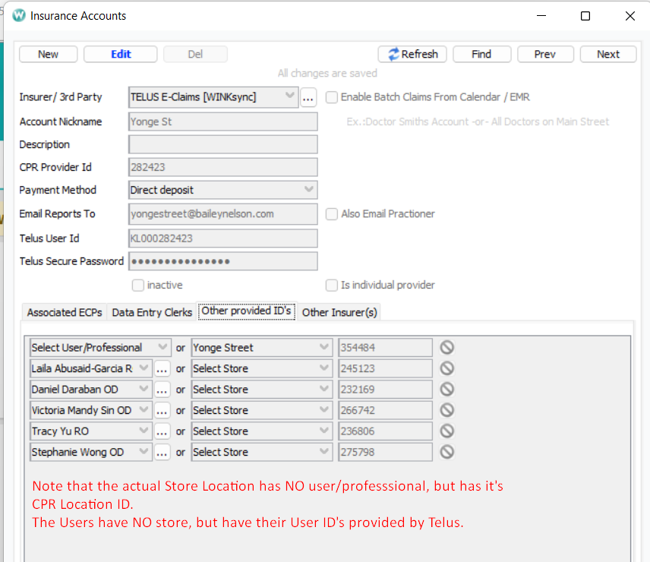The height and width of the screenshot is (562, 650).
Task: Click the Del button
Action: point(195,54)
